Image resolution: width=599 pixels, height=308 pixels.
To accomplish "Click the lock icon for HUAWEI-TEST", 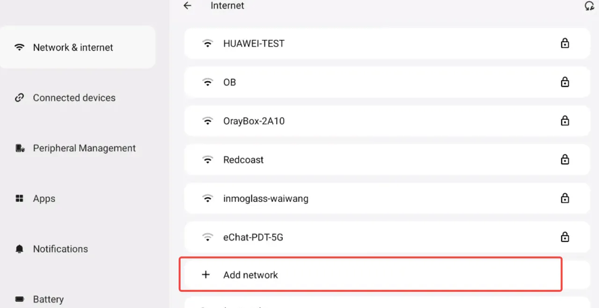I will 565,43.
